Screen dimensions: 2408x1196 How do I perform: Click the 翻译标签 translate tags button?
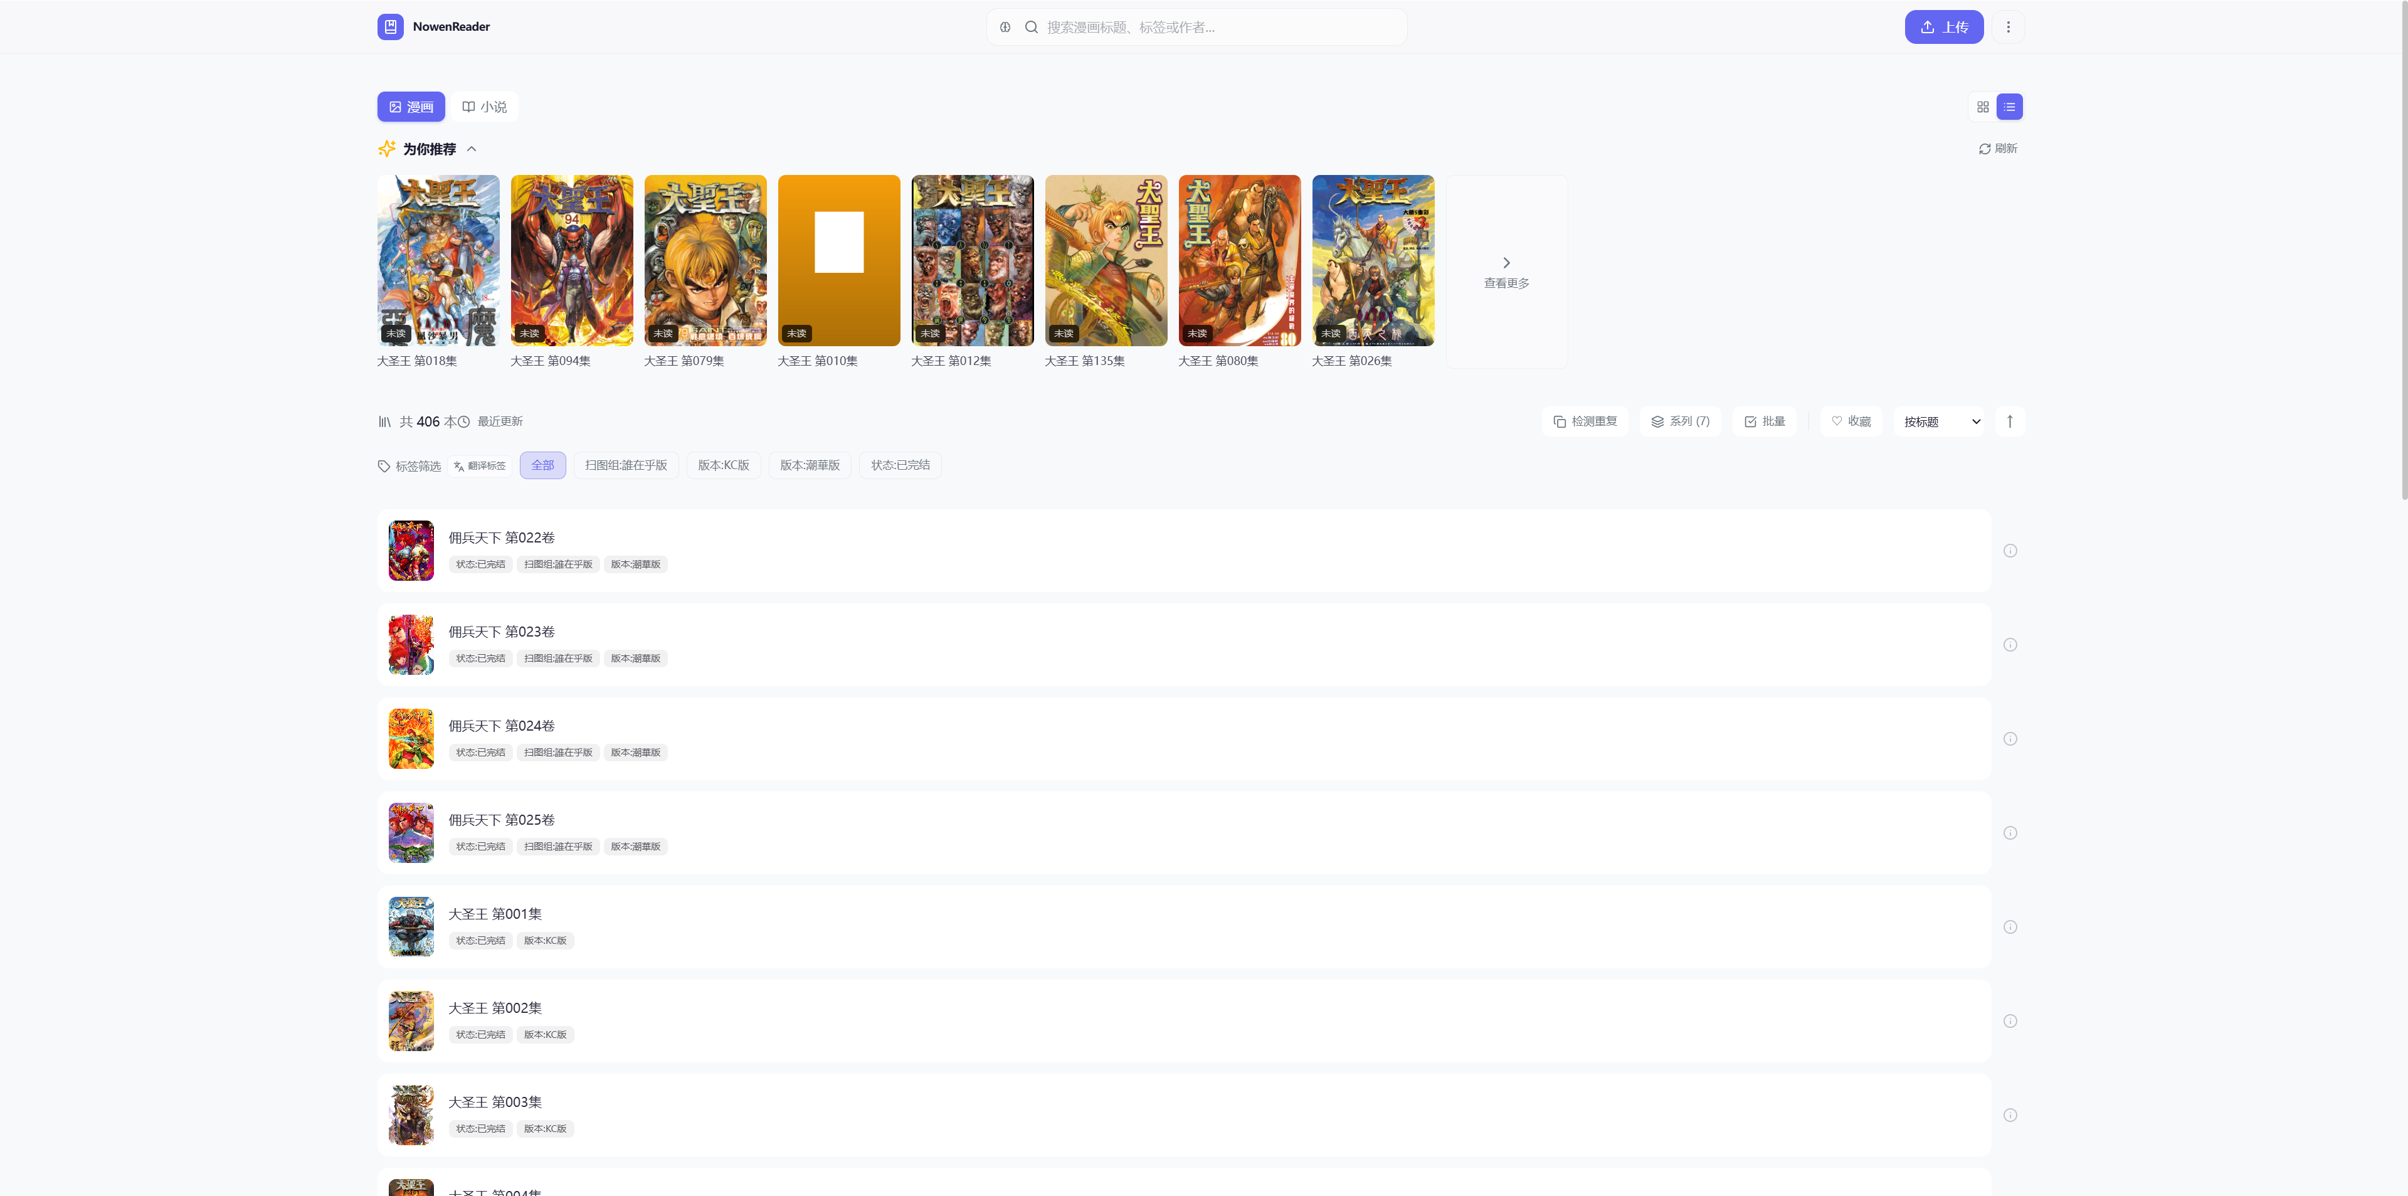[480, 466]
